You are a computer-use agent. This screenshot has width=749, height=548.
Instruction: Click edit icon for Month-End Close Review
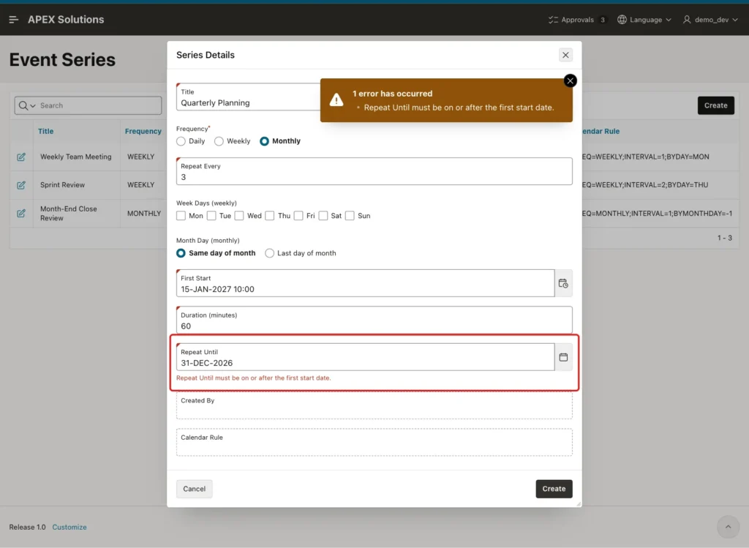coord(21,213)
